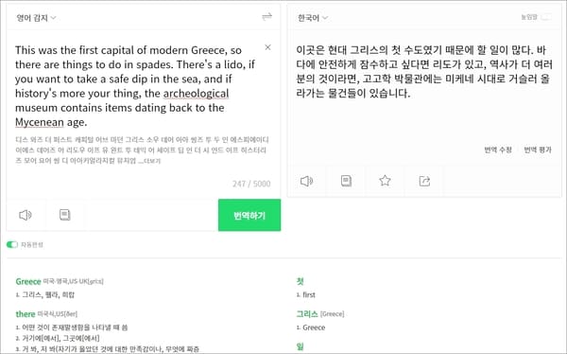Toggle the 자동번역 auto-translate switch
This screenshot has height=354, width=567.
12,244
